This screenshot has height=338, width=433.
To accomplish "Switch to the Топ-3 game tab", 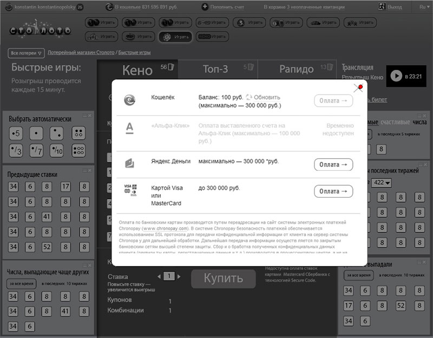I will click(215, 69).
